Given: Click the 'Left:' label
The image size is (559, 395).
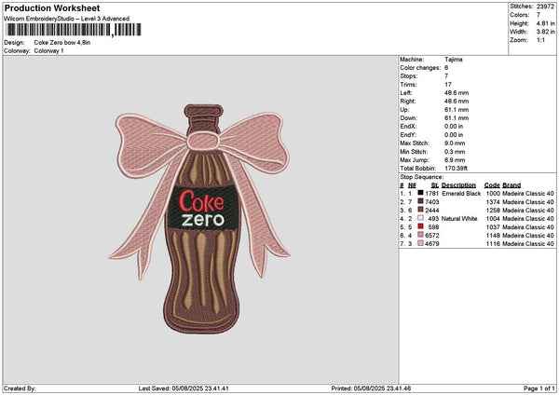Looking at the screenshot, I should tap(406, 92).
